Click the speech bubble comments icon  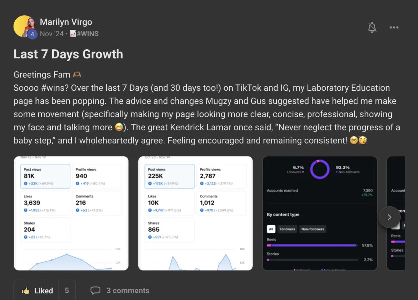click(95, 291)
